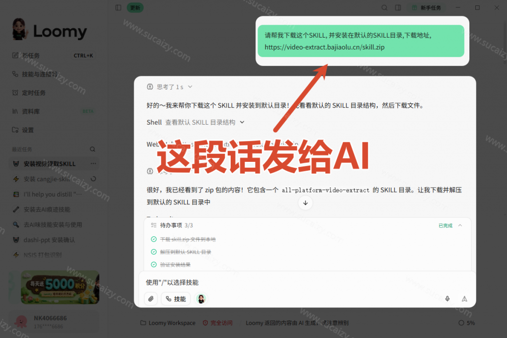The width and height of the screenshot is (507, 338).
Task: Open more options for 安装视频提取SKILL
Action: tap(93, 163)
